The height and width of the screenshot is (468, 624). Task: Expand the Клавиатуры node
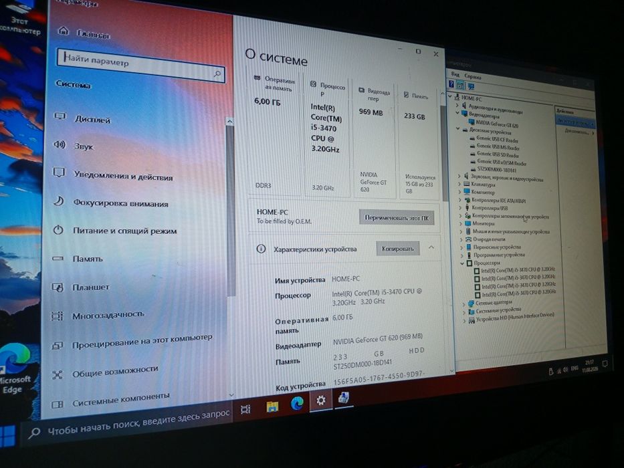(459, 183)
